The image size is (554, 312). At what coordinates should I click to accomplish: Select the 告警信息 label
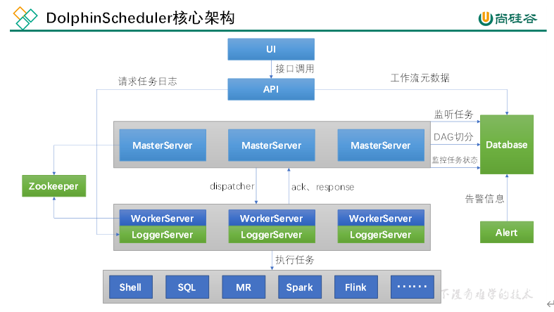pos(484,199)
